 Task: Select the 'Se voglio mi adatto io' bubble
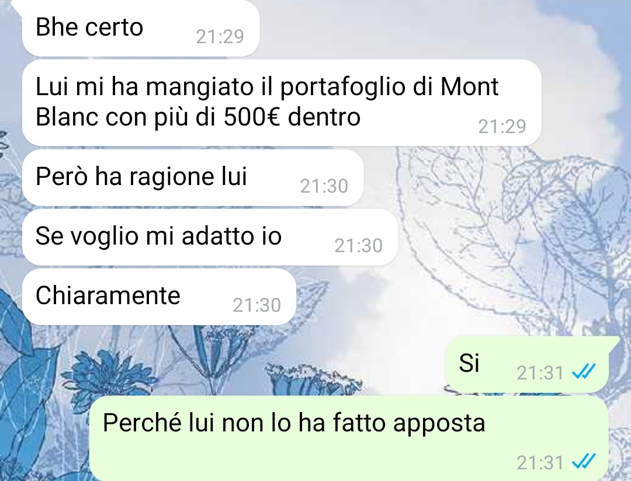point(210,237)
